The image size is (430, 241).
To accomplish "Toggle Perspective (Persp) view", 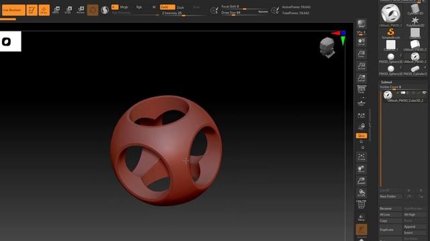I will (361, 89).
